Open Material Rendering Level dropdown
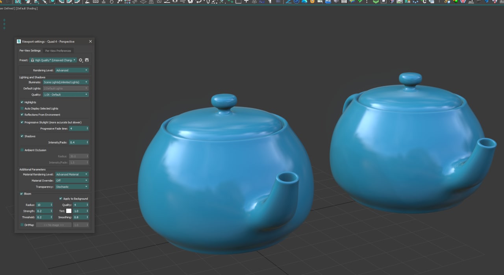 point(72,174)
